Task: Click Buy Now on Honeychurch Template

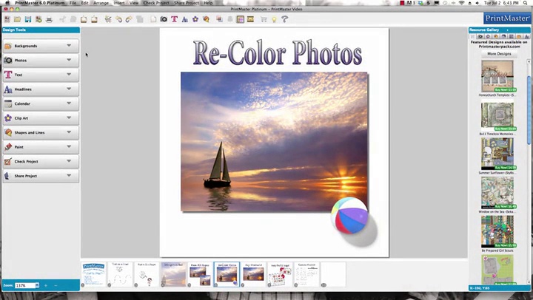Action: [x=506, y=89]
